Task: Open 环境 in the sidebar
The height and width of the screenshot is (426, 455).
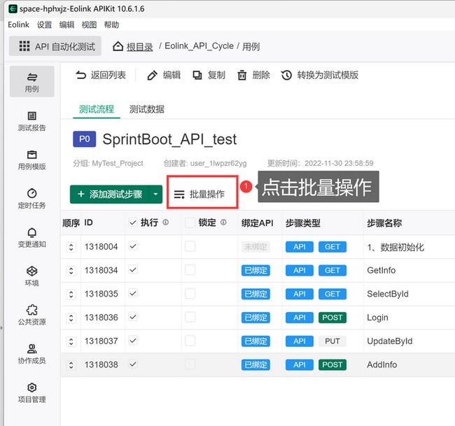Action: (x=32, y=276)
